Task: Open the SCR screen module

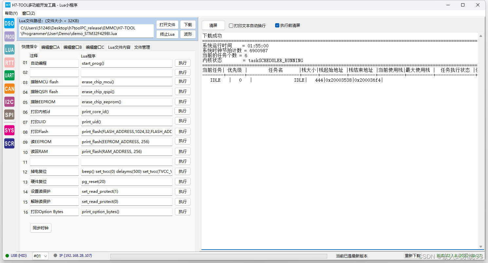Action: [x=9, y=143]
